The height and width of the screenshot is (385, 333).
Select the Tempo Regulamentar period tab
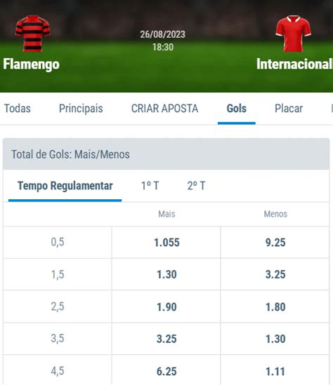(65, 186)
